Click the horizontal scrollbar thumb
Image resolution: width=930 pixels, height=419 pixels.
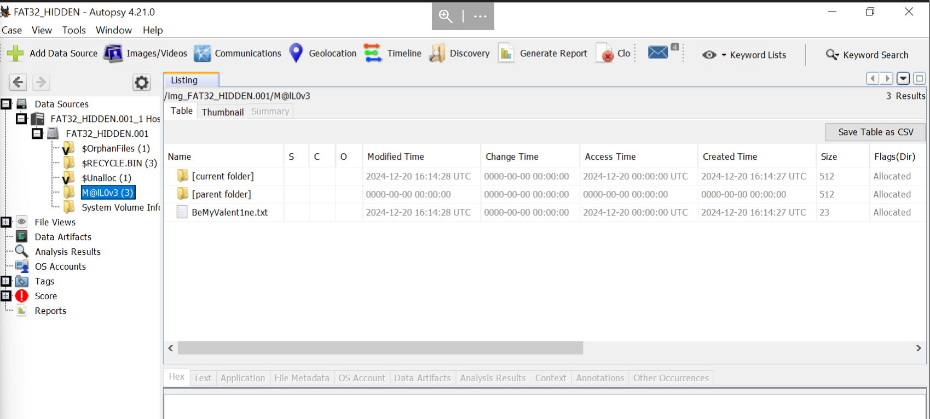click(380, 348)
